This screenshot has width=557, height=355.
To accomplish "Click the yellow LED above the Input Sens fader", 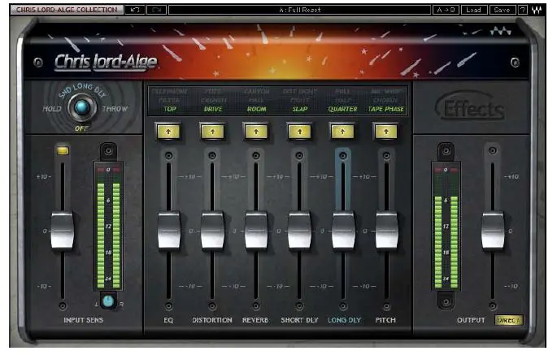I will pyautogui.click(x=63, y=150).
